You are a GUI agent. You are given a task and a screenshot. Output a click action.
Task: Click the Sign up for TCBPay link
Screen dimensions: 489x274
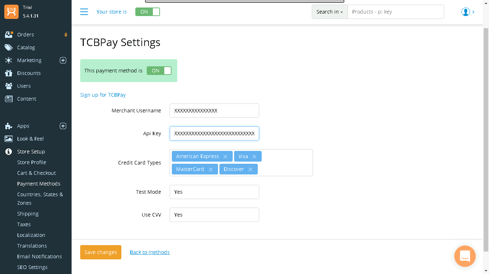103,95
